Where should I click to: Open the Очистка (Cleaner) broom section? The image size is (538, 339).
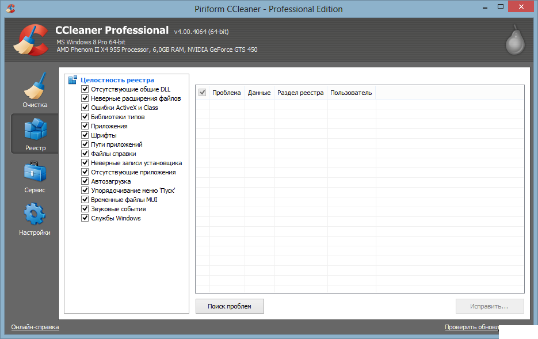(35, 91)
